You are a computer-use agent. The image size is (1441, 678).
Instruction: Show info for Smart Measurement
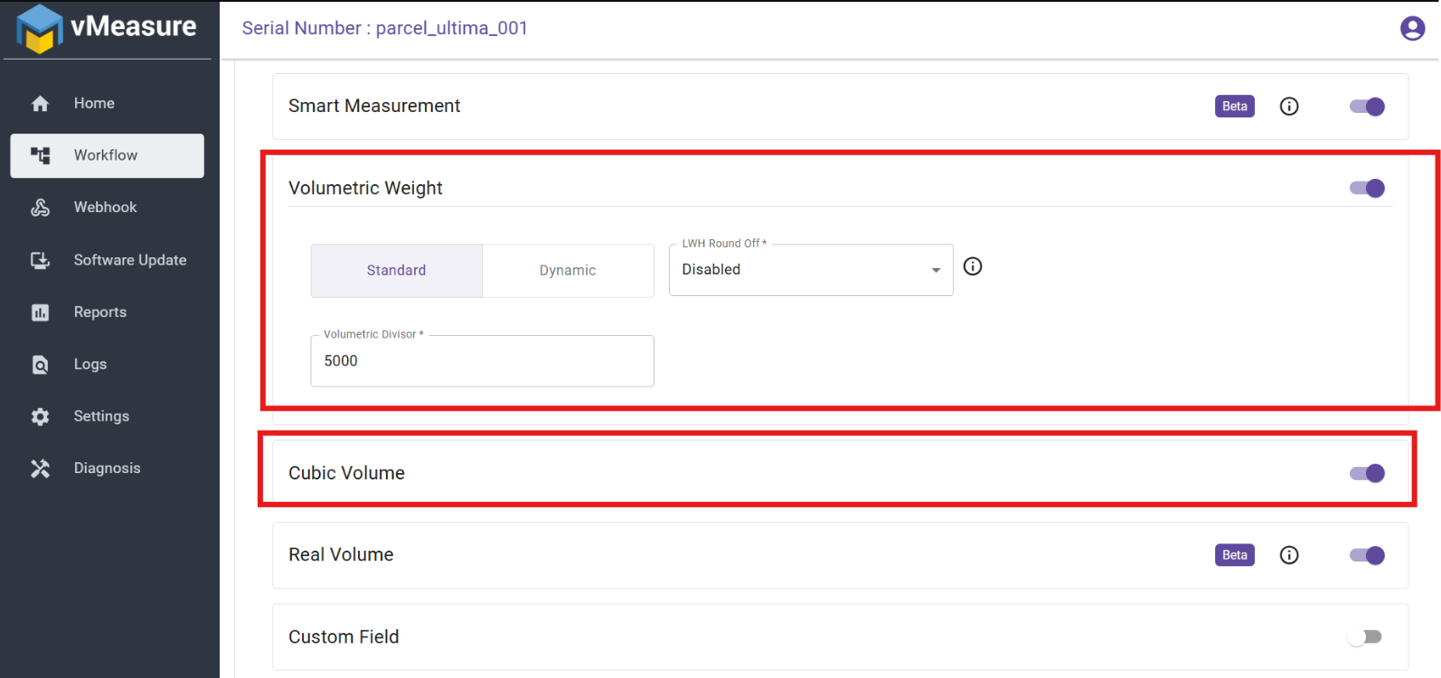(x=1289, y=107)
